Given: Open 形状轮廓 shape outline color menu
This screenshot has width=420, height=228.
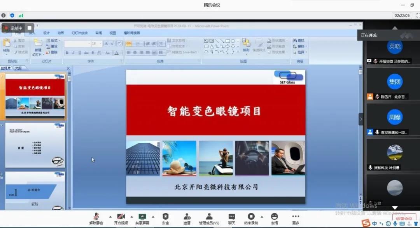Looking at the screenshot, I should 277,46.
